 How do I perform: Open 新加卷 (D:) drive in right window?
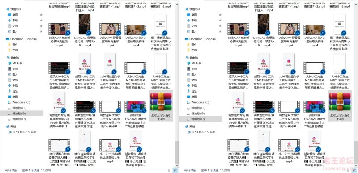(196, 108)
